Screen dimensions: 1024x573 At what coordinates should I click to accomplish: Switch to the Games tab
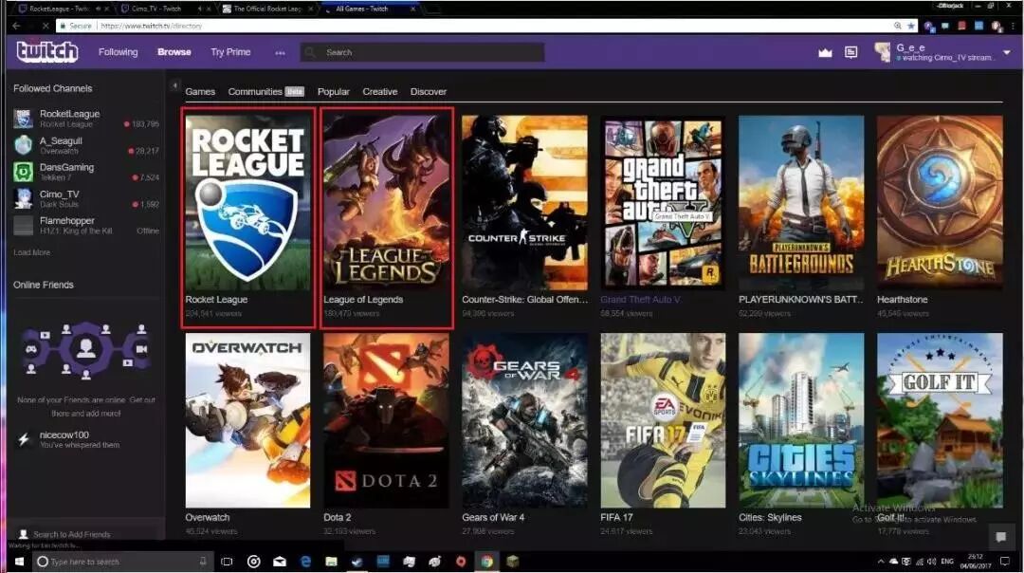point(200,92)
